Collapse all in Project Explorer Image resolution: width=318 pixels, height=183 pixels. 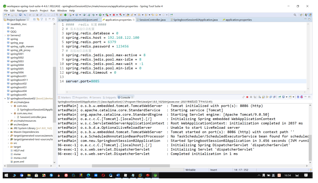coord(34,19)
